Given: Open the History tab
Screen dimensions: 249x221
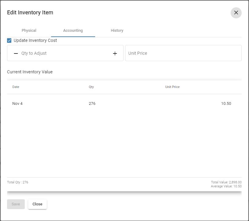Looking at the screenshot, I should pos(117,31).
